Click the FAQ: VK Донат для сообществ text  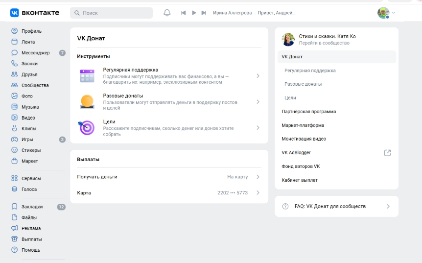tap(330, 206)
